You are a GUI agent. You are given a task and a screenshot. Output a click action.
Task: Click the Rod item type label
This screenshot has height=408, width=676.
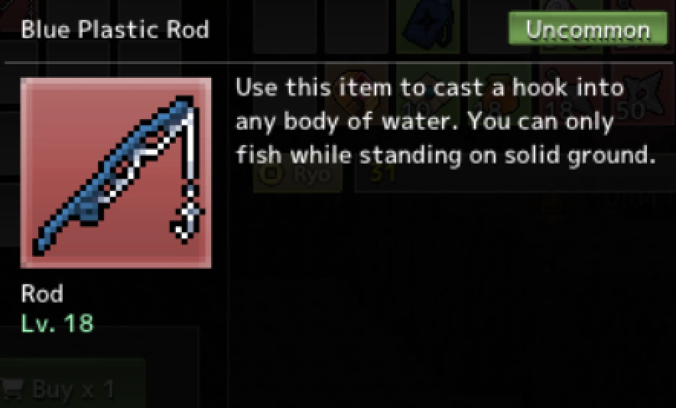[x=42, y=294]
